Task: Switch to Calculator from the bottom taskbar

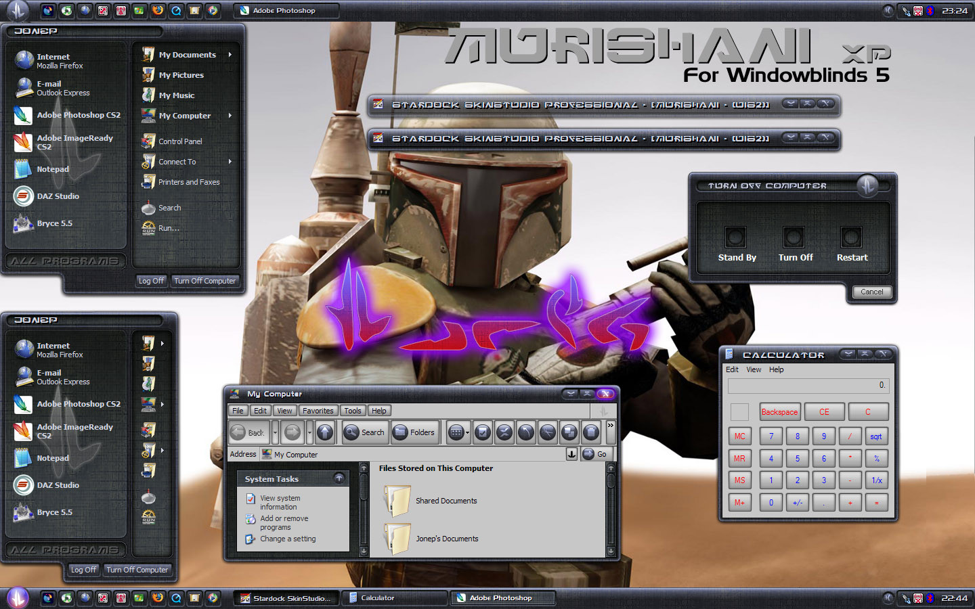Action: 378,597
